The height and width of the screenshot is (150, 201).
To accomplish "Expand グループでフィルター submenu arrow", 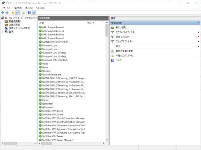I will coord(198,41).
